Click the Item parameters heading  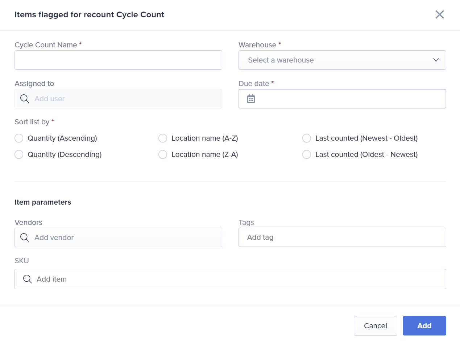pyautogui.click(x=43, y=202)
